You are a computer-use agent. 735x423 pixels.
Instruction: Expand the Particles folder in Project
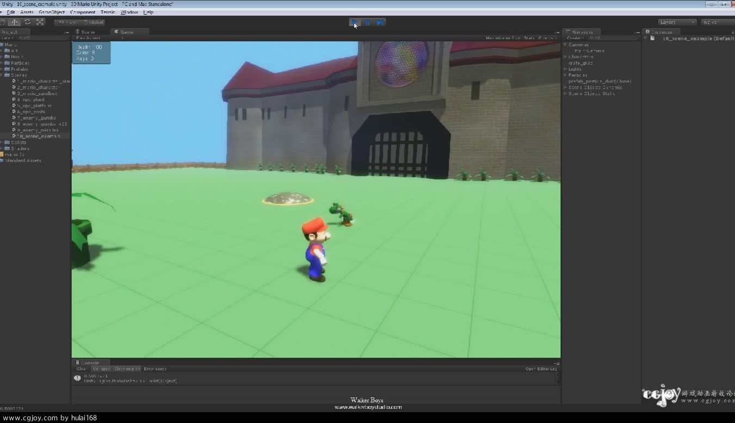(x=2, y=63)
